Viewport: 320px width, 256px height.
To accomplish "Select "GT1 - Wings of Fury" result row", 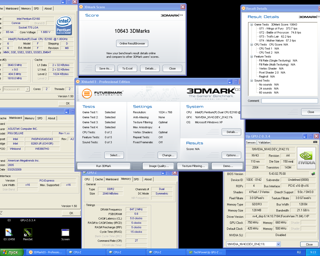I will pos(278,28).
